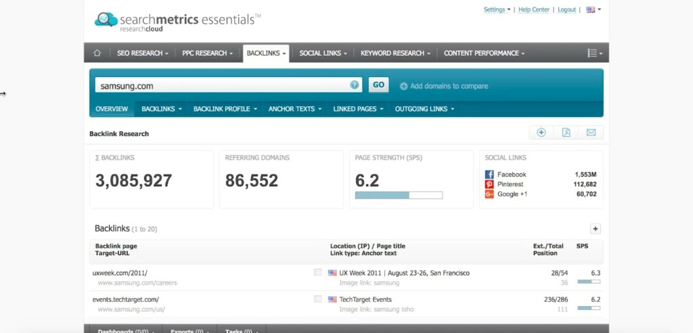Image resolution: width=693 pixels, height=333 pixels.
Task: Click the Ext./Total Position column header
Action: point(548,250)
